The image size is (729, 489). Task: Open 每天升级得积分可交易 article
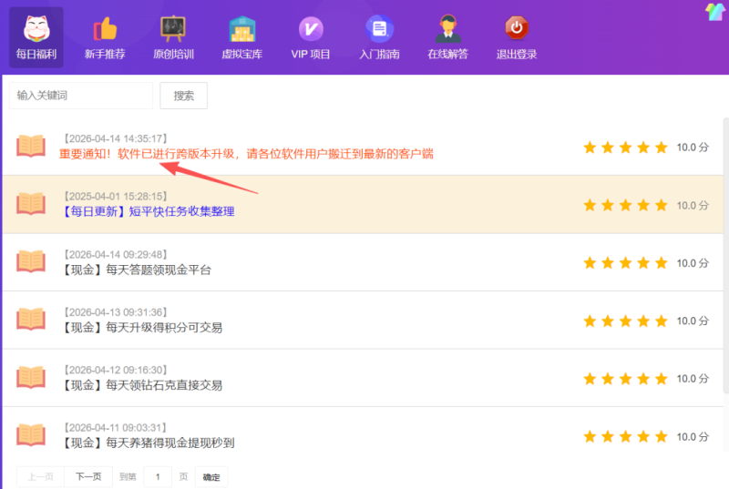point(141,328)
